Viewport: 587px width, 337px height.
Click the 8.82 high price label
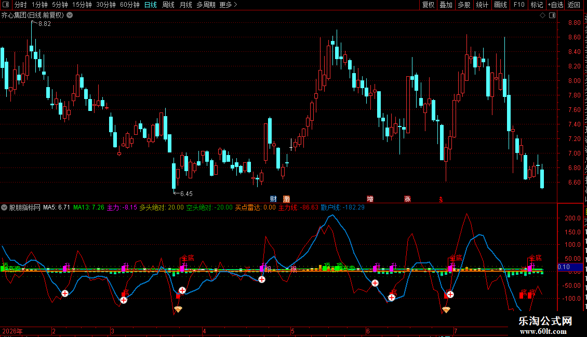(45, 23)
